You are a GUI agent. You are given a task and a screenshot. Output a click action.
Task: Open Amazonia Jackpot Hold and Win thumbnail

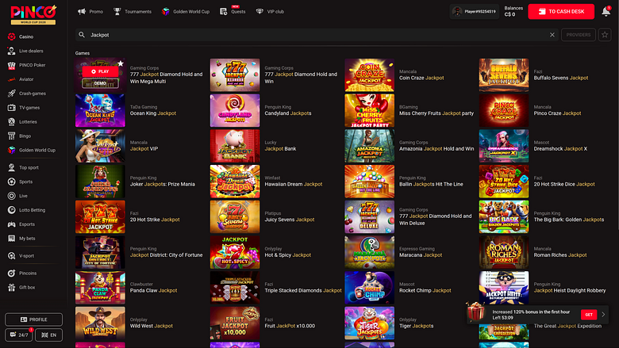(x=370, y=146)
